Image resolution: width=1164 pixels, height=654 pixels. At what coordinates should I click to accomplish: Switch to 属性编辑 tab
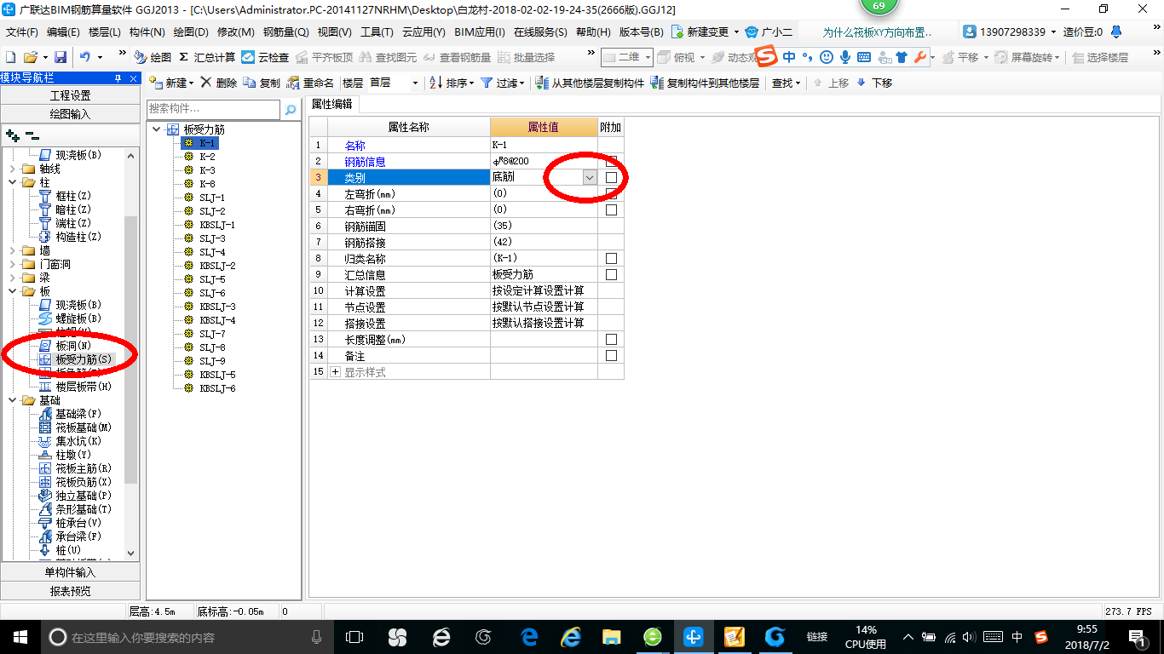pyautogui.click(x=334, y=104)
